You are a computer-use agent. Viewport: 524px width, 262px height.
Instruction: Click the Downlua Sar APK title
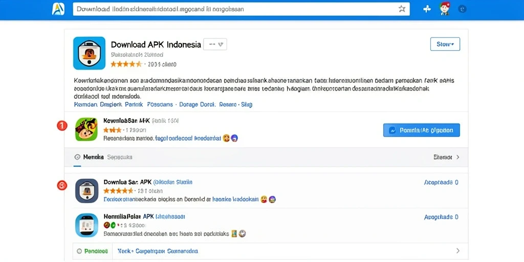pyautogui.click(x=127, y=182)
